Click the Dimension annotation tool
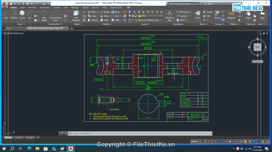The height and width of the screenshot is (152, 272). [183, 12]
